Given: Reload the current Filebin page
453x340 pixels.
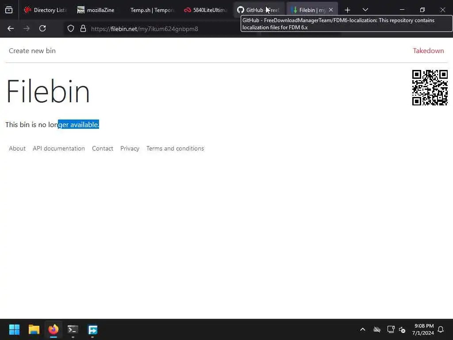Looking at the screenshot, I should [x=42, y=29].
